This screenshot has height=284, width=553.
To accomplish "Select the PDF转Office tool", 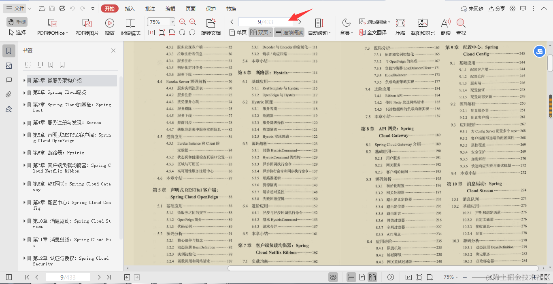I will tap(52, 27).
